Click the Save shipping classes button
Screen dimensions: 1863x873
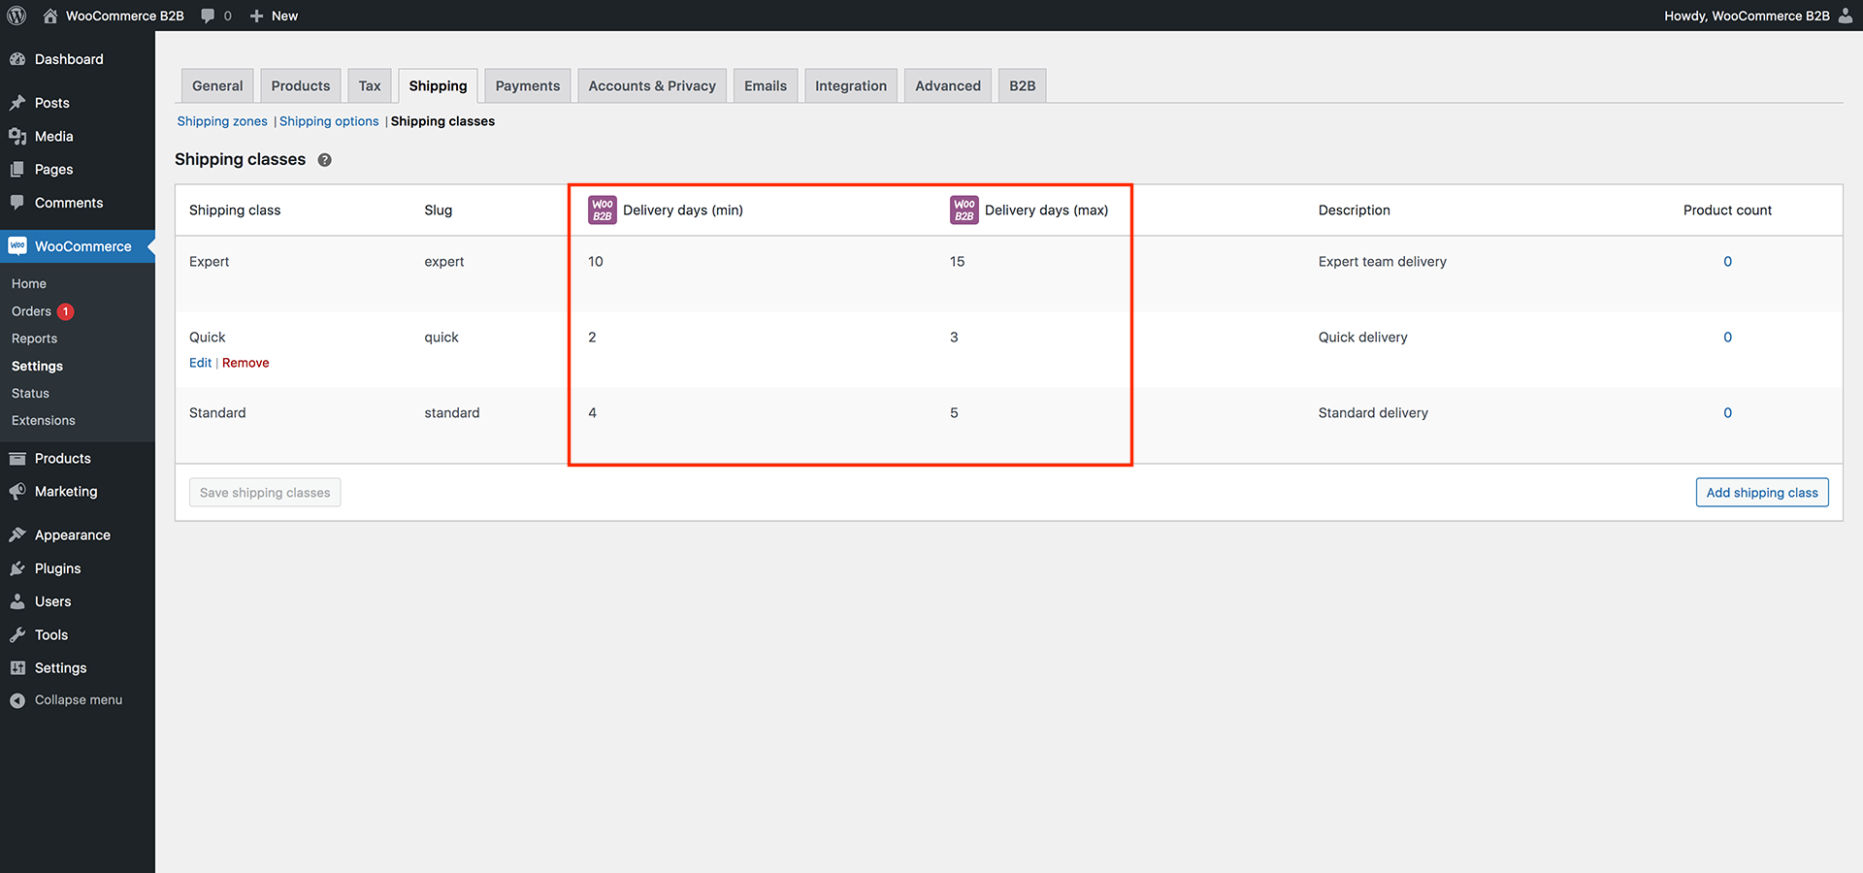tap(265, 493)
